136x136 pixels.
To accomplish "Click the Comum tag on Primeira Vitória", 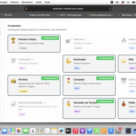I will click(23, 48).
